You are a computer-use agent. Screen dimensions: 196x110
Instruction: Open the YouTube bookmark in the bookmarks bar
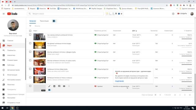52,9
